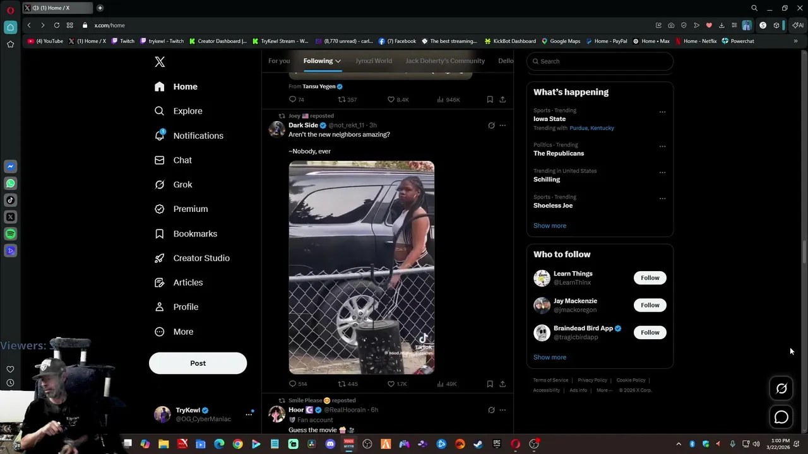Open the Iowa State trend
The height and width of the screenshot is (454, 808).
click(549, 119)
